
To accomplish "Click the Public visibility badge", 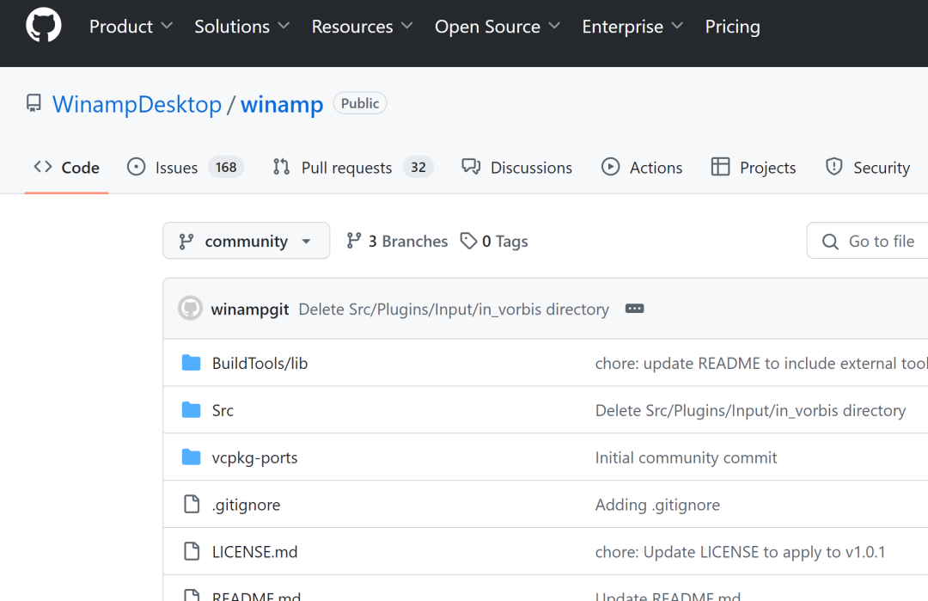I will [360, 103].
